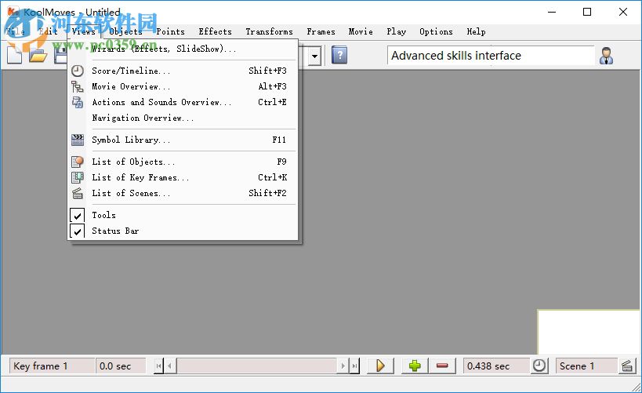Click the List of Objects icon
Image resolution: width=642 pixels, height=393 pixels.
[78, 162]
